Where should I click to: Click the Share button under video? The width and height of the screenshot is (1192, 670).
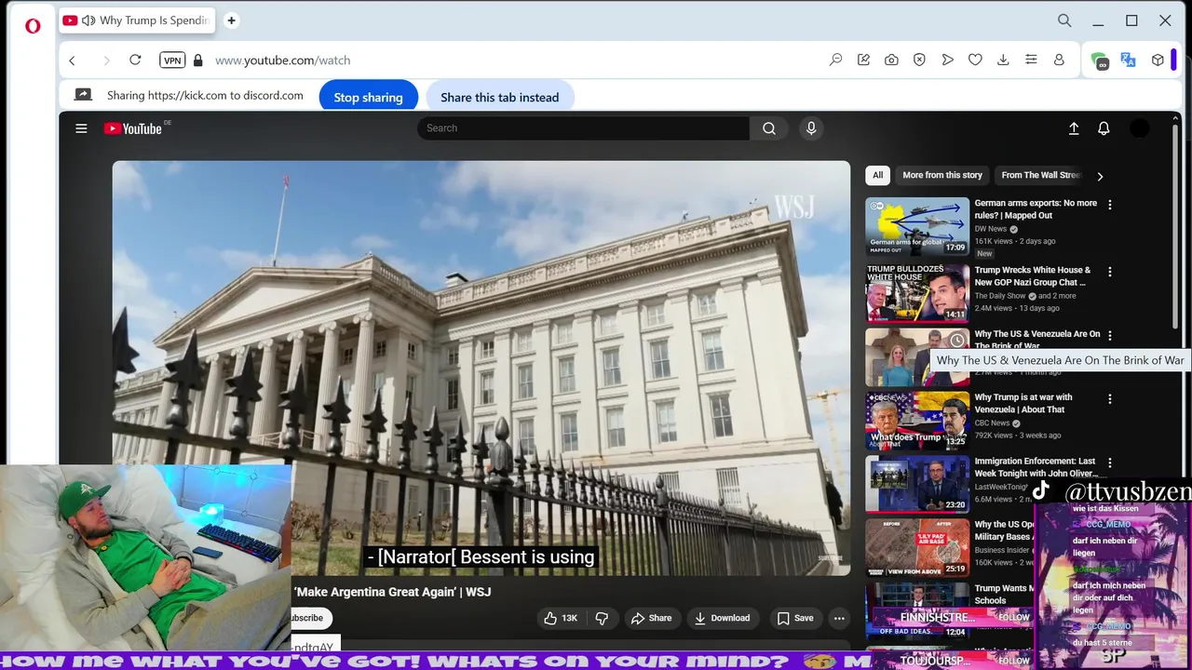tap(651, 618)
